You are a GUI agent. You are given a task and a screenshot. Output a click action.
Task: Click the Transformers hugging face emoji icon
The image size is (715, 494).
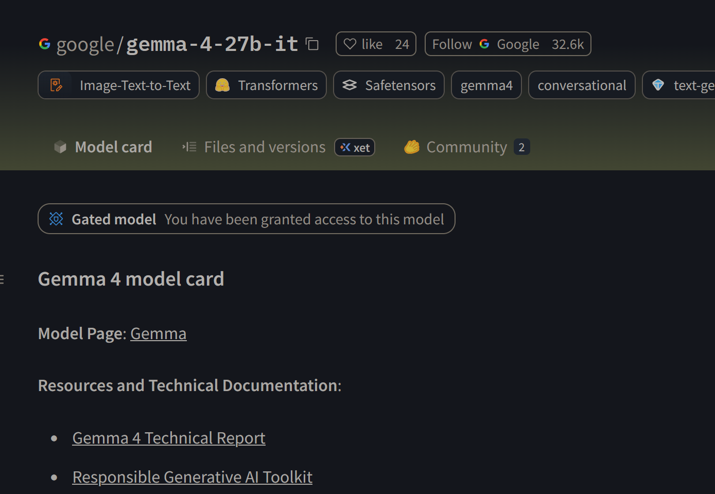pyautogui.click(x=222, y=85)
